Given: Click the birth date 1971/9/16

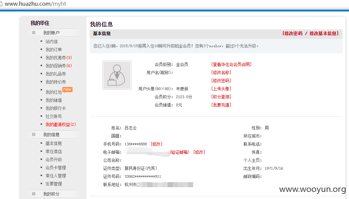Looking at the screenshot, I should [x=274, y=168].
